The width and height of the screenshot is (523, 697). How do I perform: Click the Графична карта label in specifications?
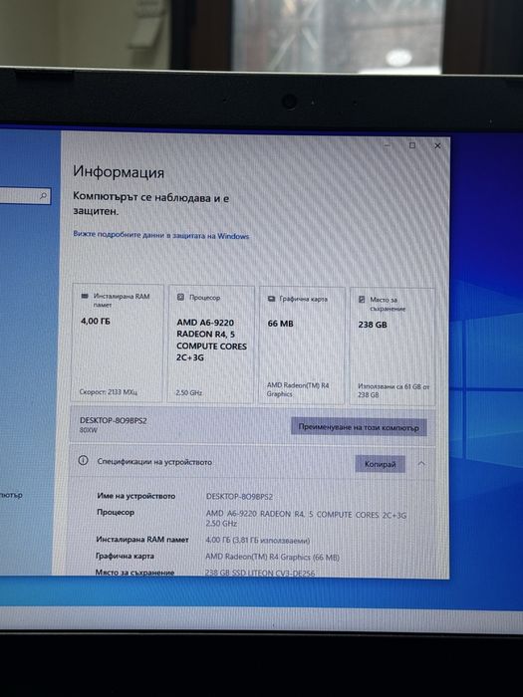(125, 556)
